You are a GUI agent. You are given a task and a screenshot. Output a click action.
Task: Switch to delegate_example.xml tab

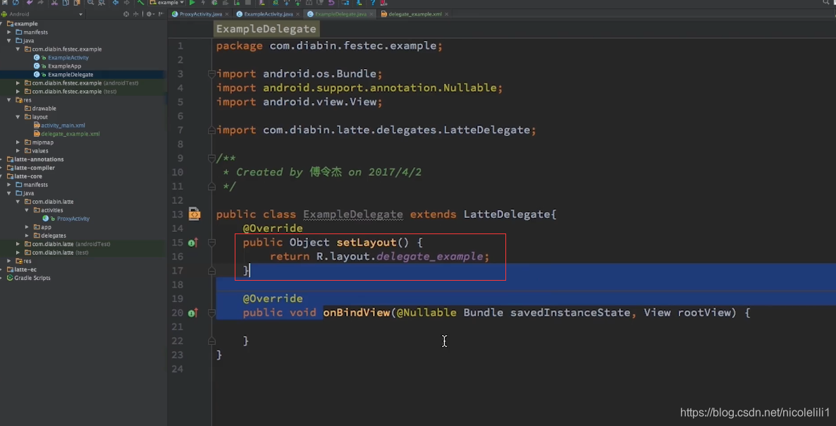[x=414, y=14]
